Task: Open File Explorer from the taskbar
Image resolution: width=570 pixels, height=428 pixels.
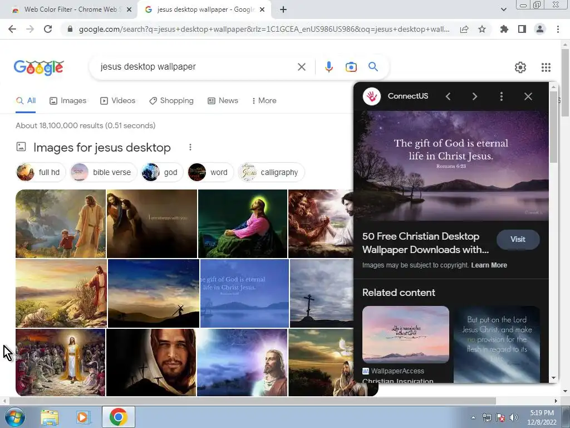Action: pos(50,417)
